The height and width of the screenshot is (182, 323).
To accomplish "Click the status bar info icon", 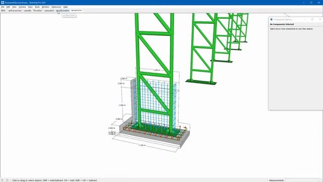I will coord(7,180).
